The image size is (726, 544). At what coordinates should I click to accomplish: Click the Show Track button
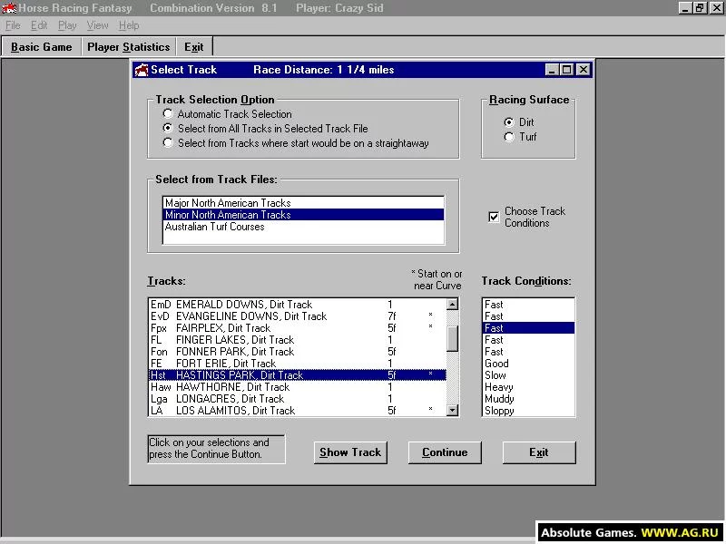350,452
